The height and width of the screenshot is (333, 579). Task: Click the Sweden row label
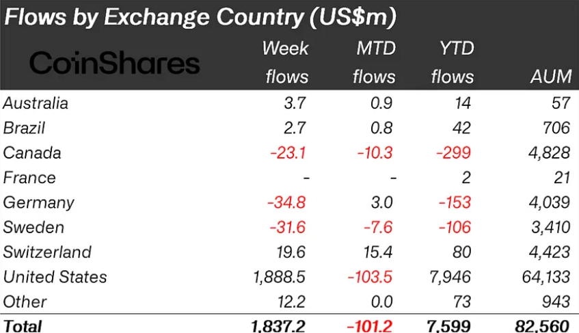click(33, 227)
